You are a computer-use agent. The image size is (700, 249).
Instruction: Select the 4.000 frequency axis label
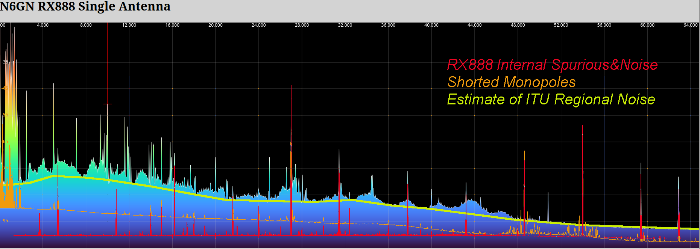[43, 25]
